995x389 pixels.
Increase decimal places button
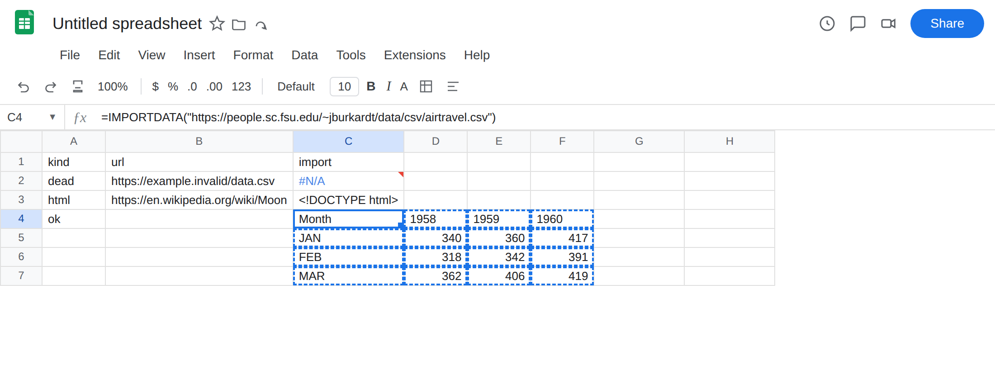pos(214,86)
